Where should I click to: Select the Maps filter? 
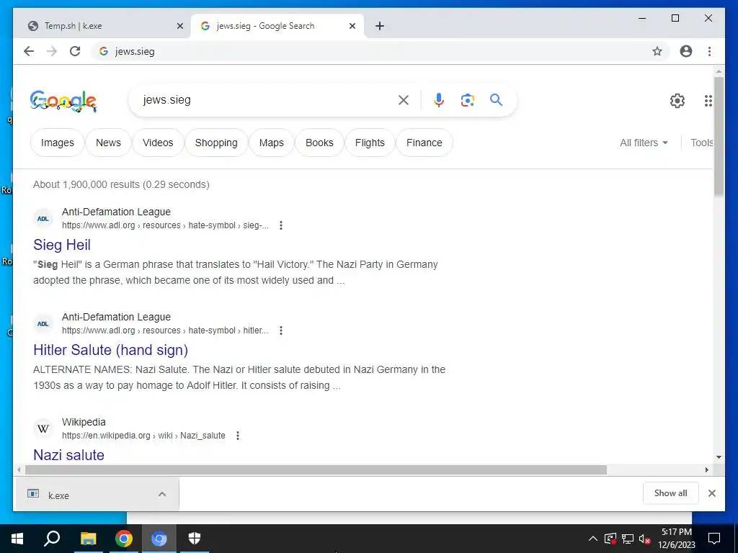pyautogui.click(x=272, y=143)
